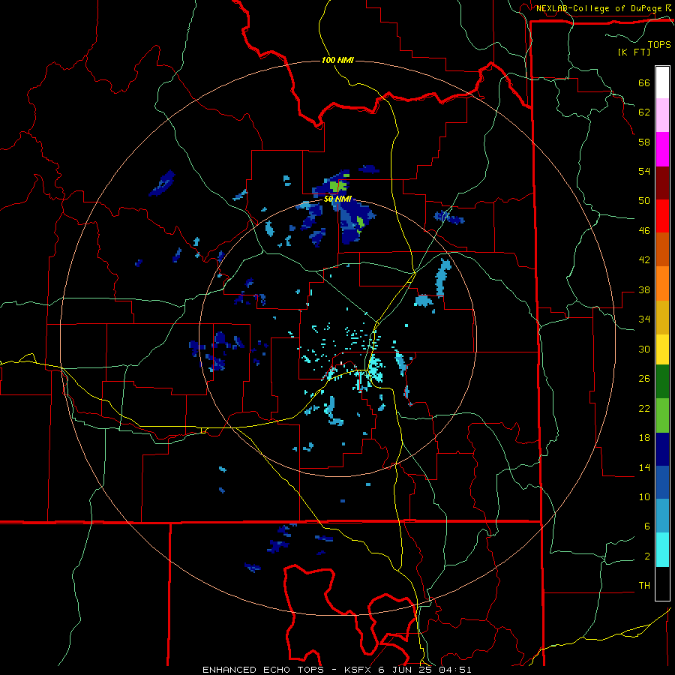
Task: Click the "18" legend value
Action: coord(644,438)
